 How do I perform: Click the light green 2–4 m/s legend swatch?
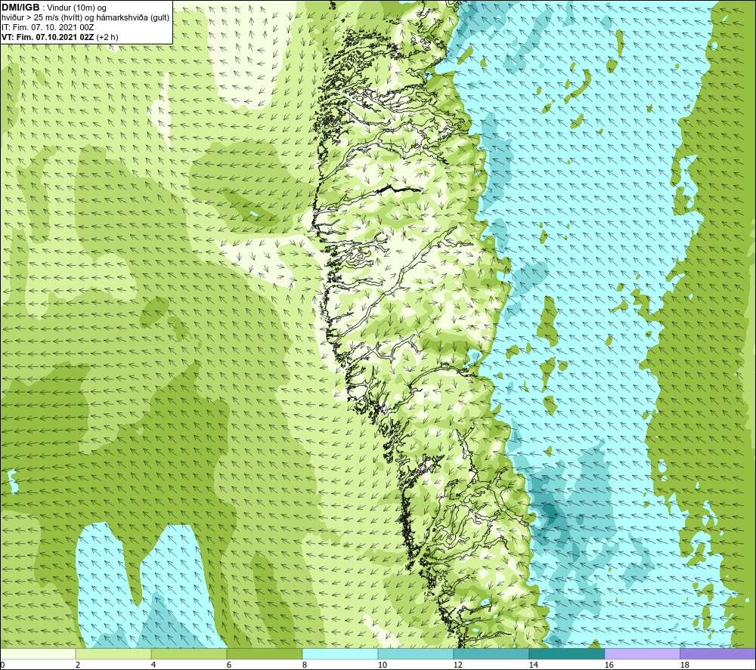(113, 653)
